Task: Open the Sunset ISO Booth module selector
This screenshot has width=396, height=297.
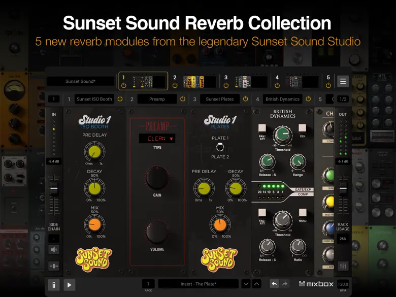Action: (x=94, y=99)
